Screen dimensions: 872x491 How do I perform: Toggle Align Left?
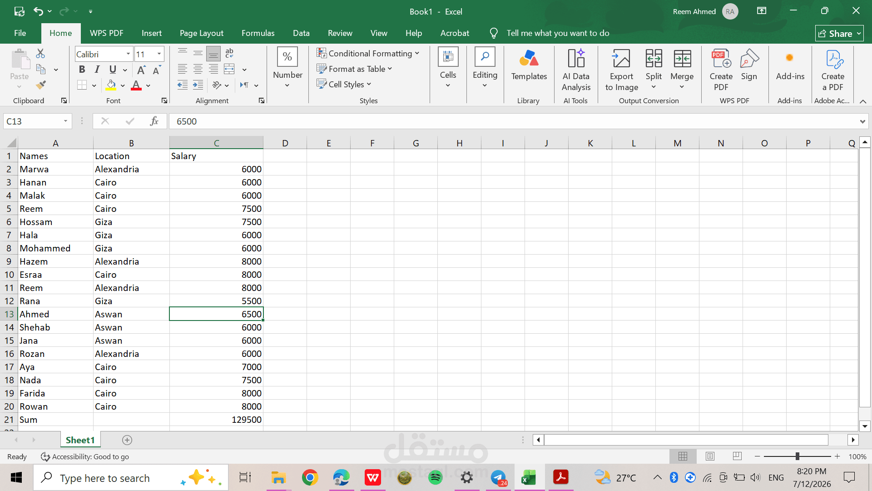click(183, 70)
